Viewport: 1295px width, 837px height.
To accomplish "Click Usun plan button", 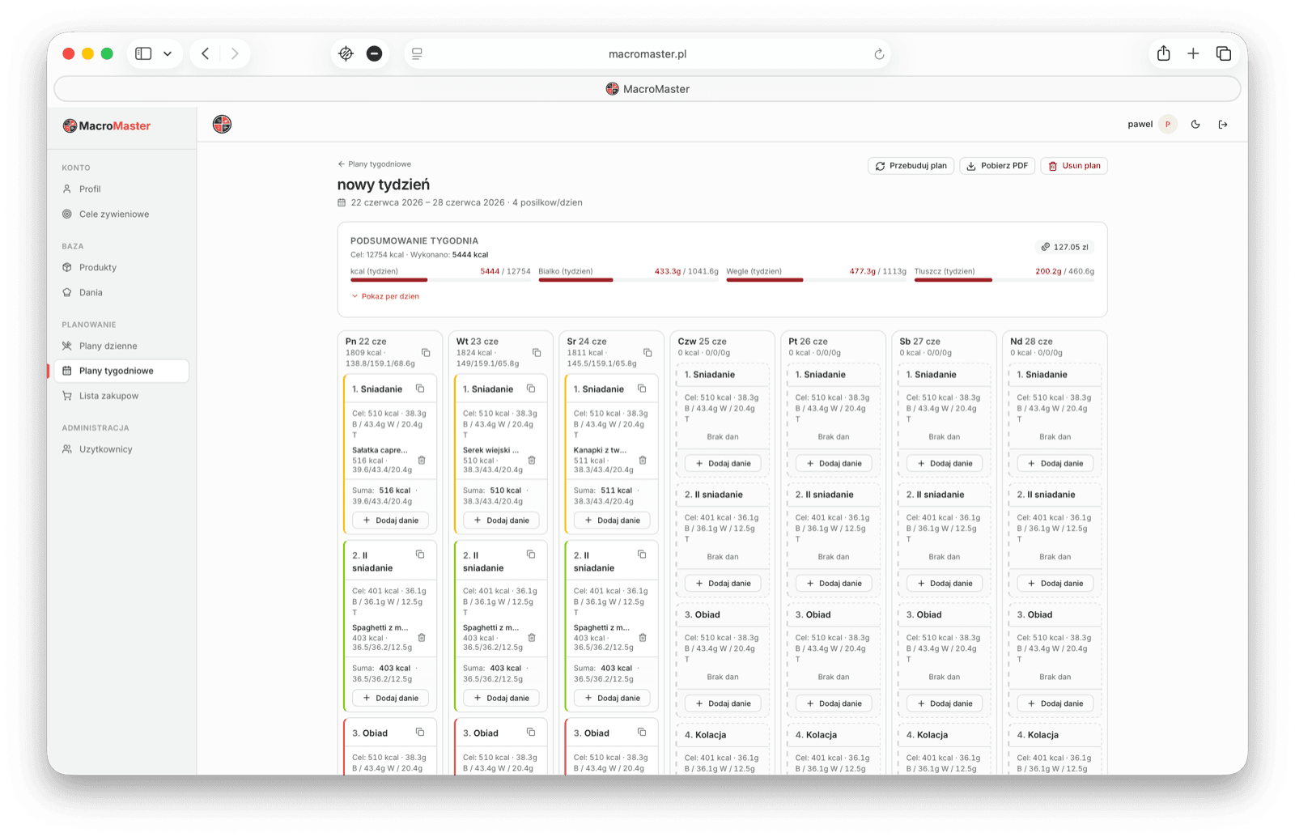I will [x=1074, y=165].
